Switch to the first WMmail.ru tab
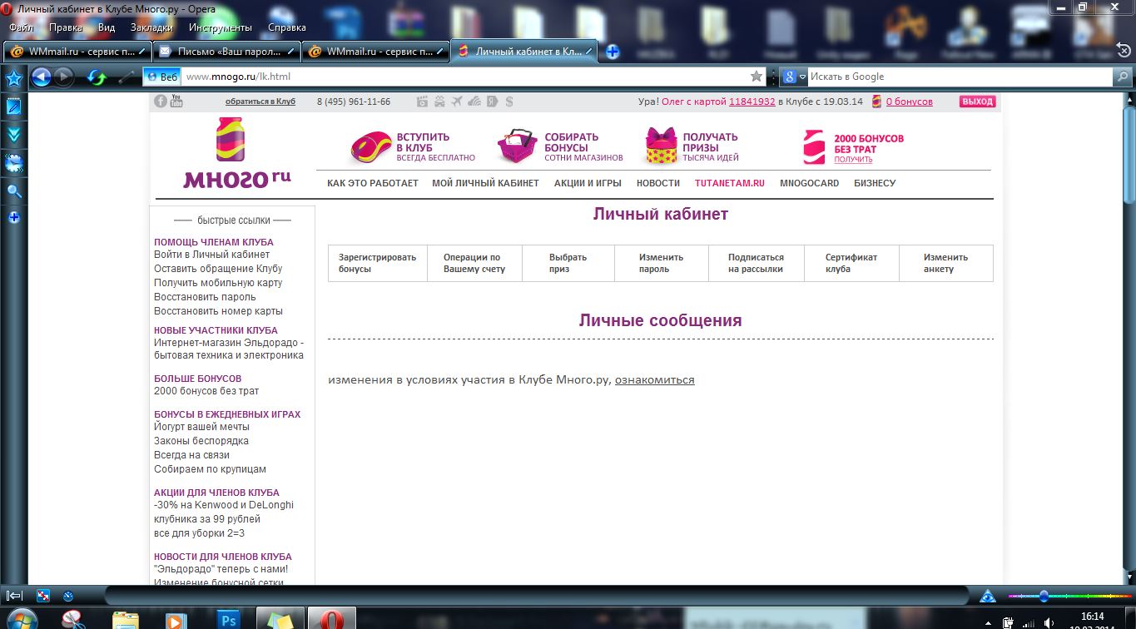The width and height of the screenshot is (1136, 629). point(78,51)
